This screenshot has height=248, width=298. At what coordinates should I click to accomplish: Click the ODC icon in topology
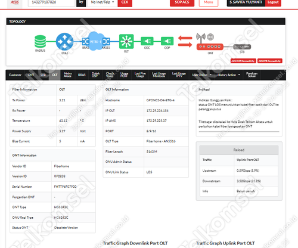tap(147, 41)
